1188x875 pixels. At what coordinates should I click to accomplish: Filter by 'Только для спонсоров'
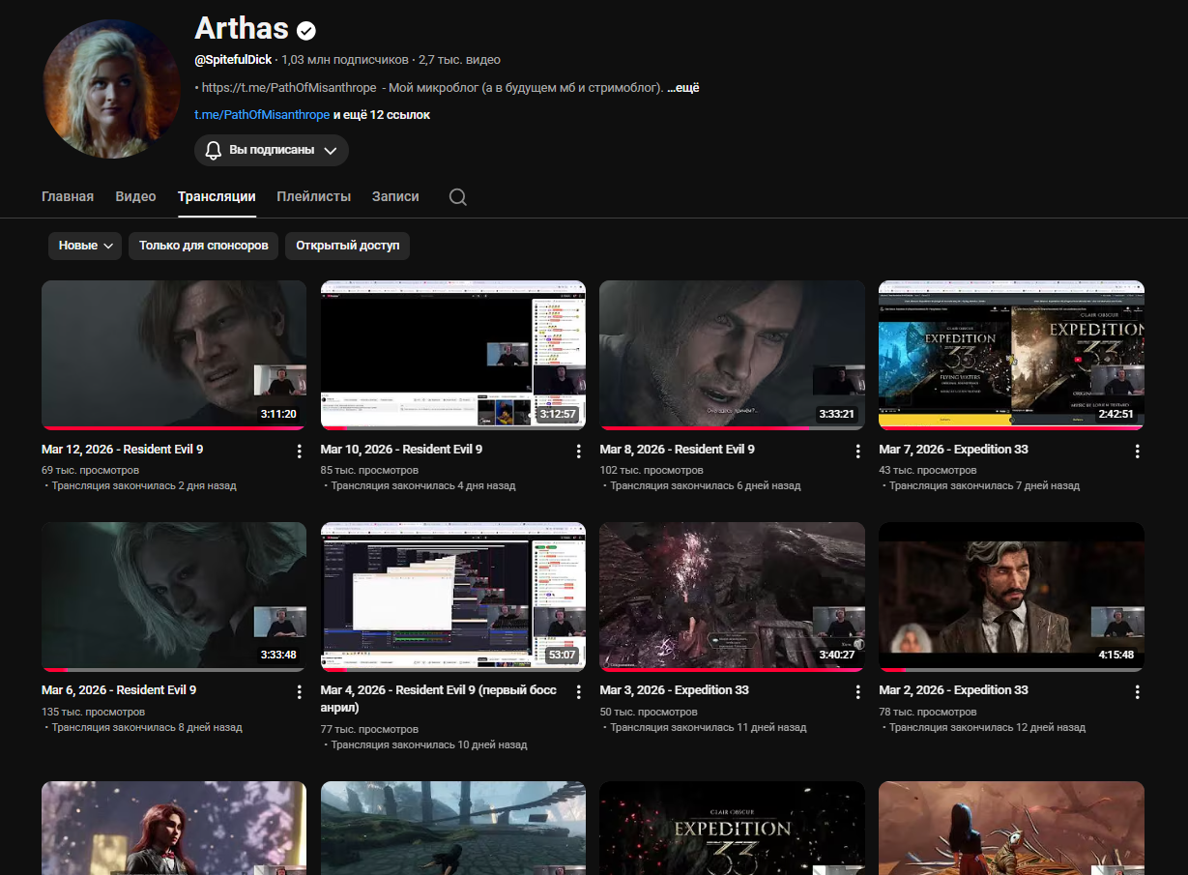[x=204, y=246]
